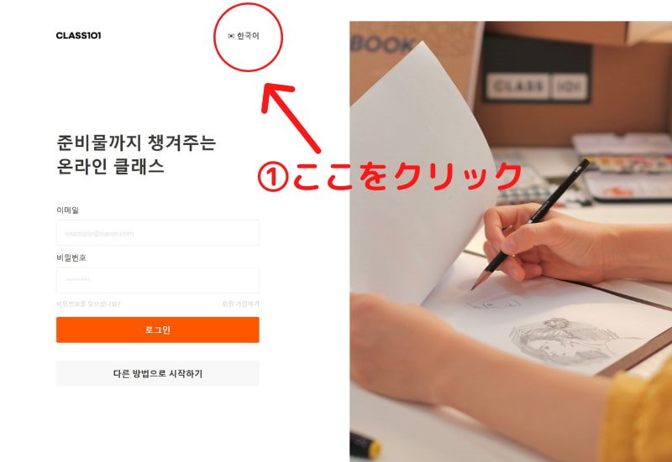The height and width of the screenshot is (462, 672).
Task: Click the black pencil in the photo
Action: coord(531,224)
